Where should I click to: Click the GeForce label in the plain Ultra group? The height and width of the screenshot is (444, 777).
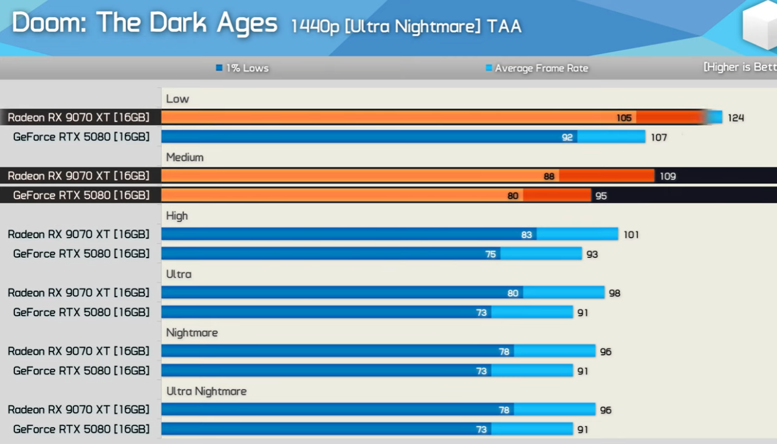coord(81,312)
